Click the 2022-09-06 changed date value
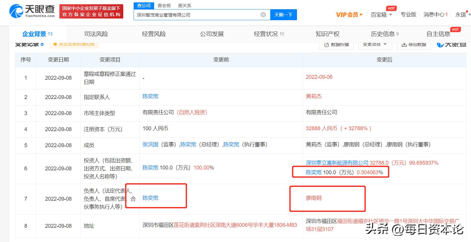This screenshot has height=242, width=471. point(319,77)
